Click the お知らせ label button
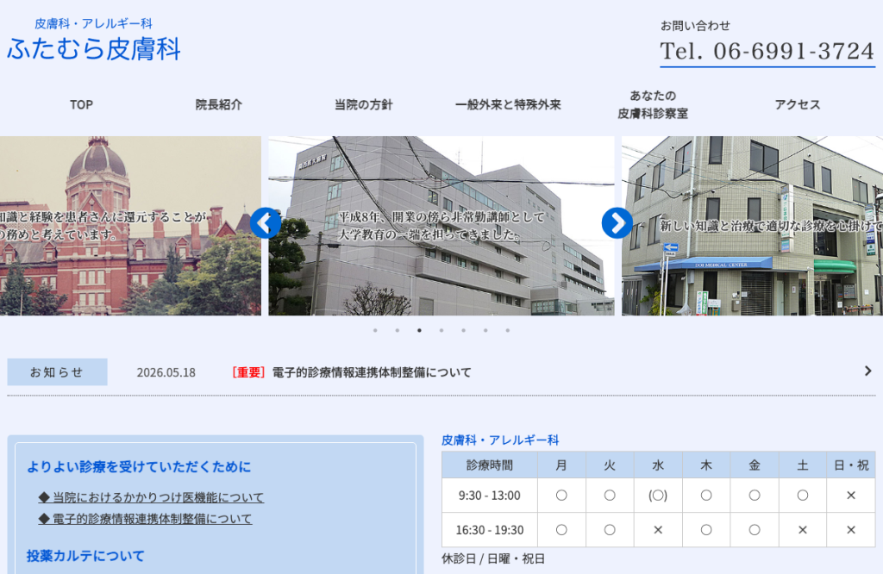The width and height of the screenshot is (883, 574). tap(58, 372)
